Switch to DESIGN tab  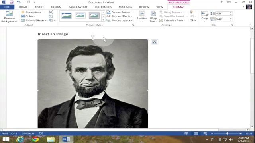coord(56,7)
